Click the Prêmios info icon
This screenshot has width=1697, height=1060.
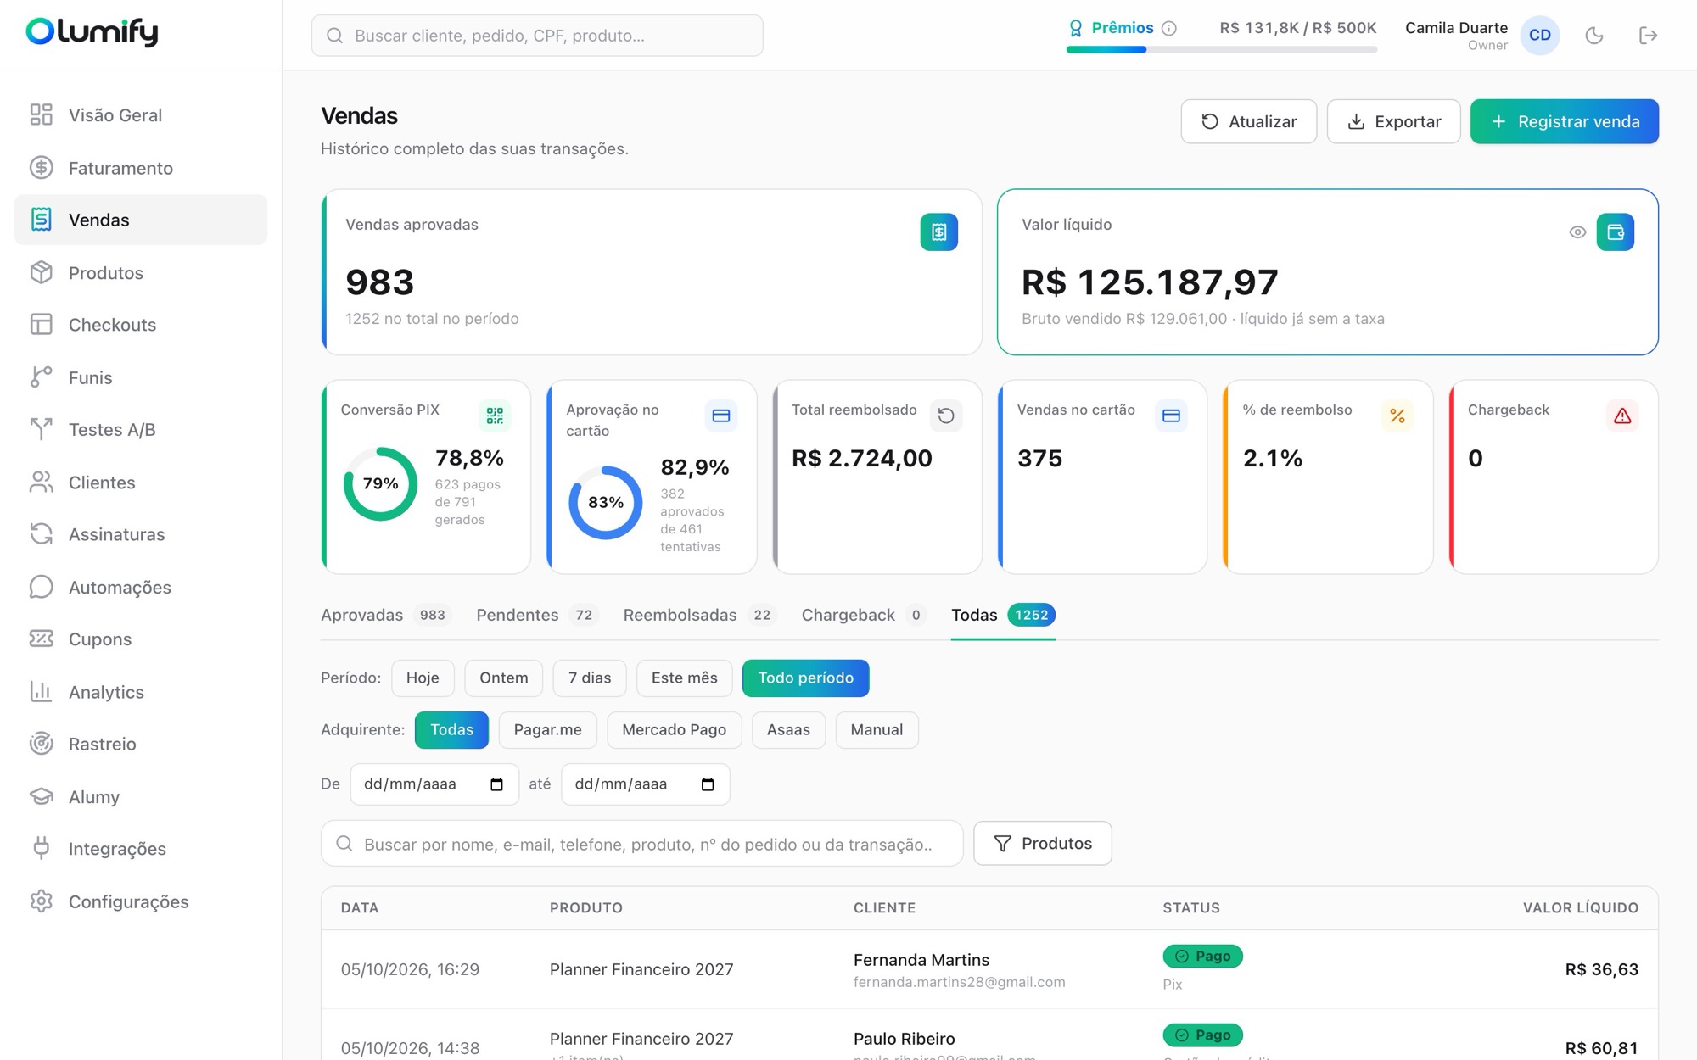pyautogui.click(x=1169, y=28)
